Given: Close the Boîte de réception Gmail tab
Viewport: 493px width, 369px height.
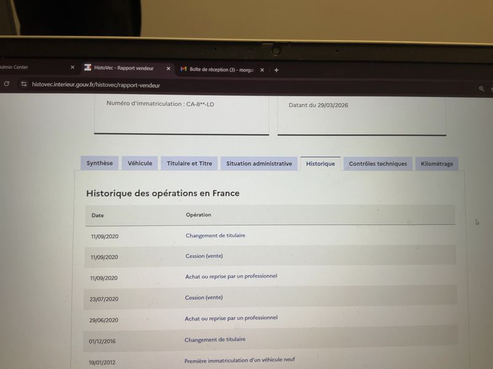Looking at the screenshot, I should click(x=262, y=70).
